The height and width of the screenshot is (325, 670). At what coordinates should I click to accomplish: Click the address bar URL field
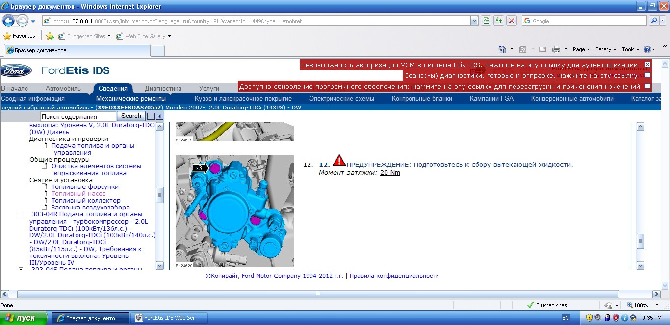point(256,21)
